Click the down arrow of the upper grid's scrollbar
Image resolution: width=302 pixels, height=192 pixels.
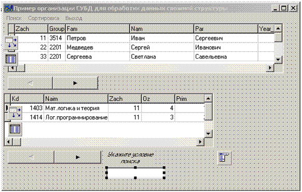point(278,60)
